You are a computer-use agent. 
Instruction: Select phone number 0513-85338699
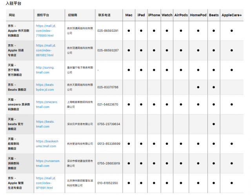point(109,144)
